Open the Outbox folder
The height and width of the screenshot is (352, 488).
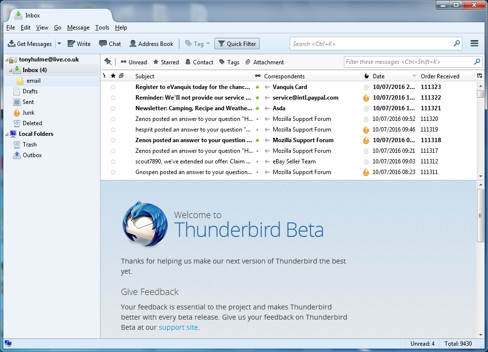coord(32,155)
